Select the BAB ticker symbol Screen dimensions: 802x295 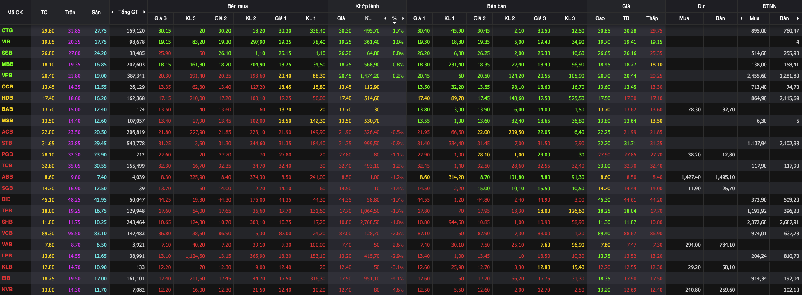7,109
